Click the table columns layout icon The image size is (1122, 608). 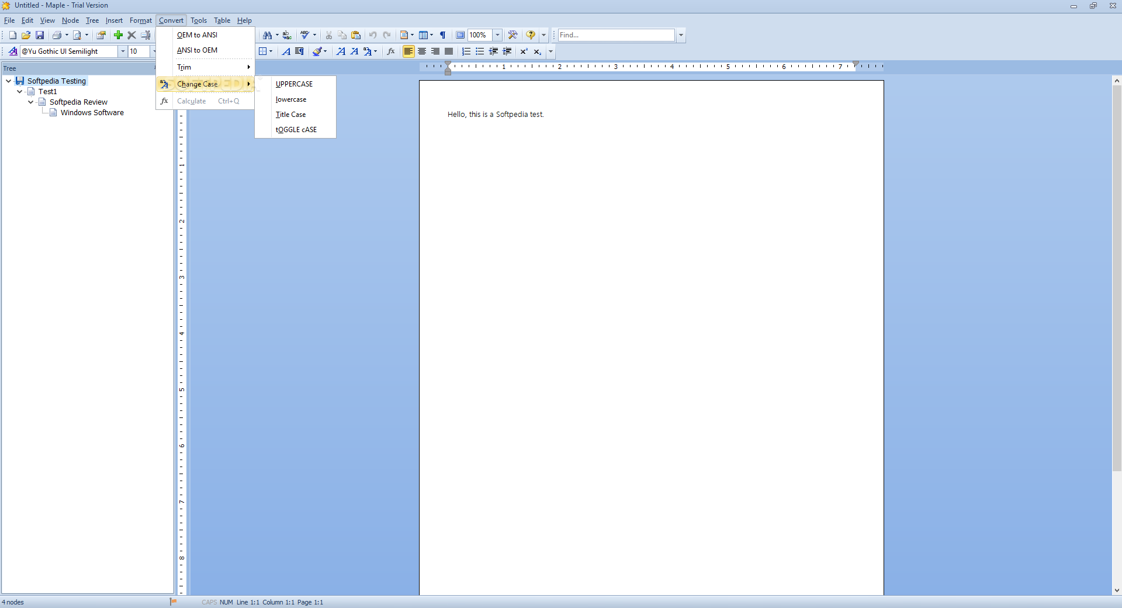click(424, 35)
